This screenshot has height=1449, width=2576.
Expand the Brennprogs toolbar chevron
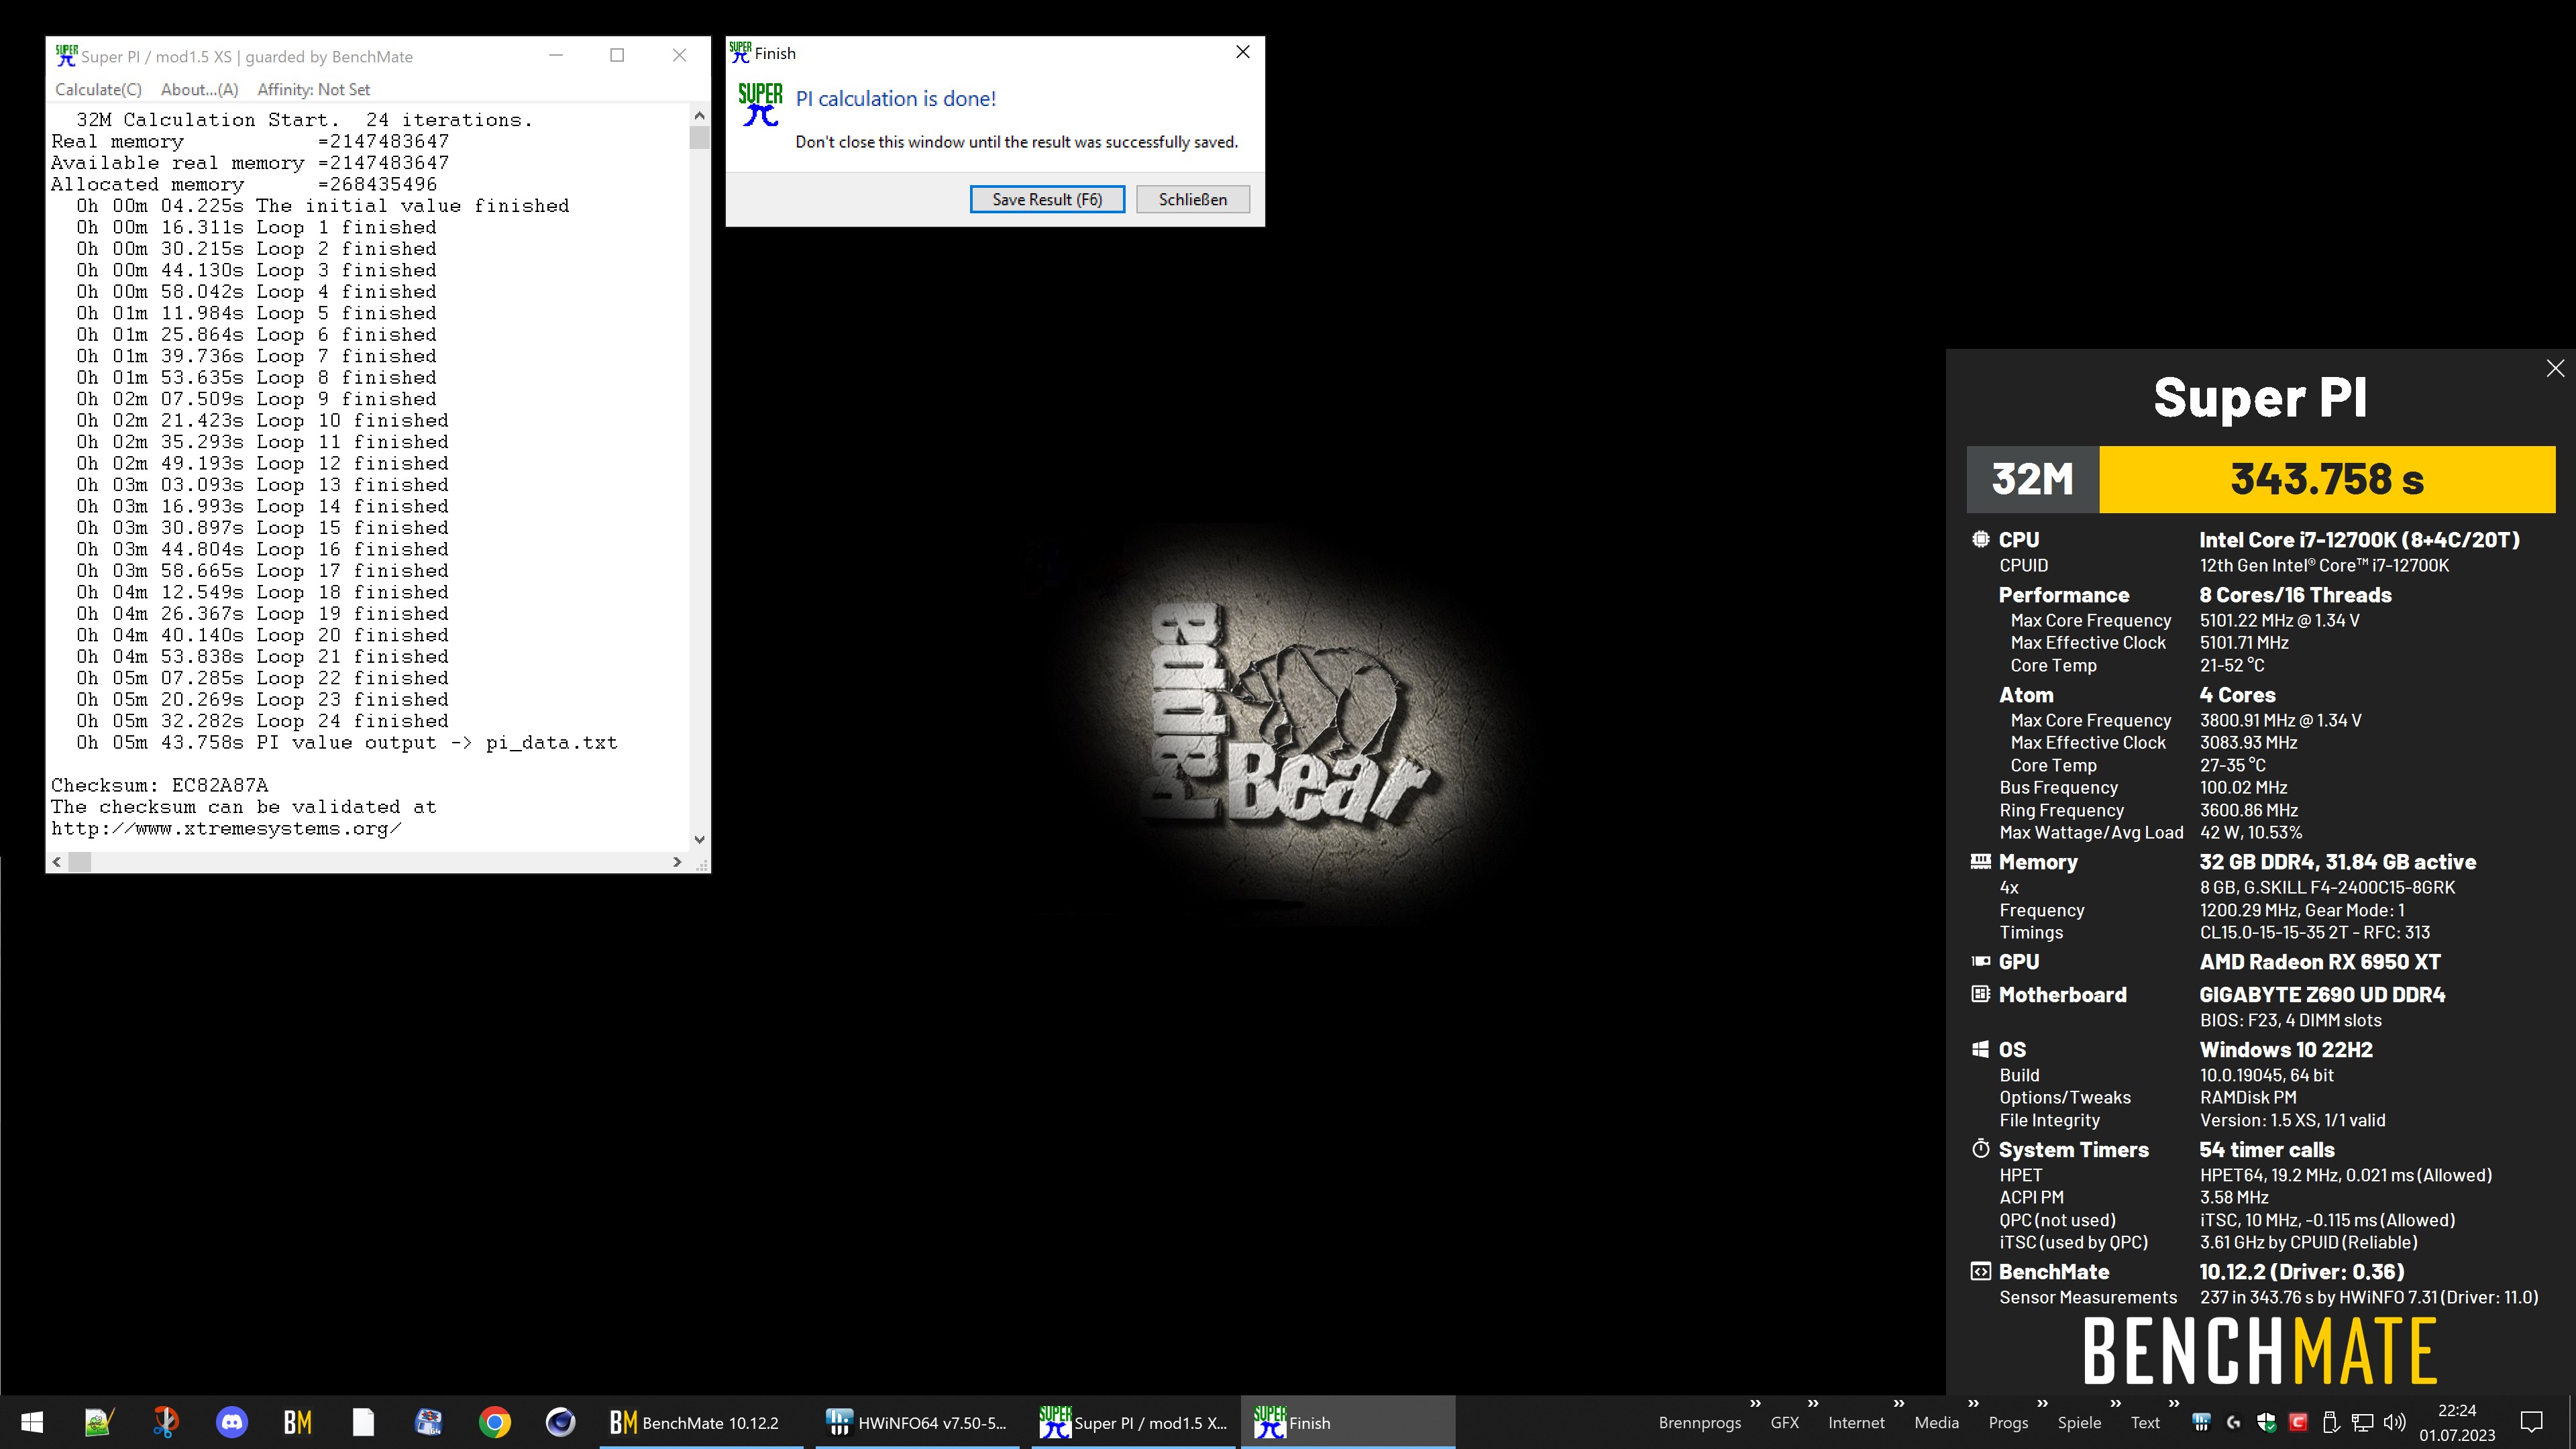click(x=1755, y=1404)
